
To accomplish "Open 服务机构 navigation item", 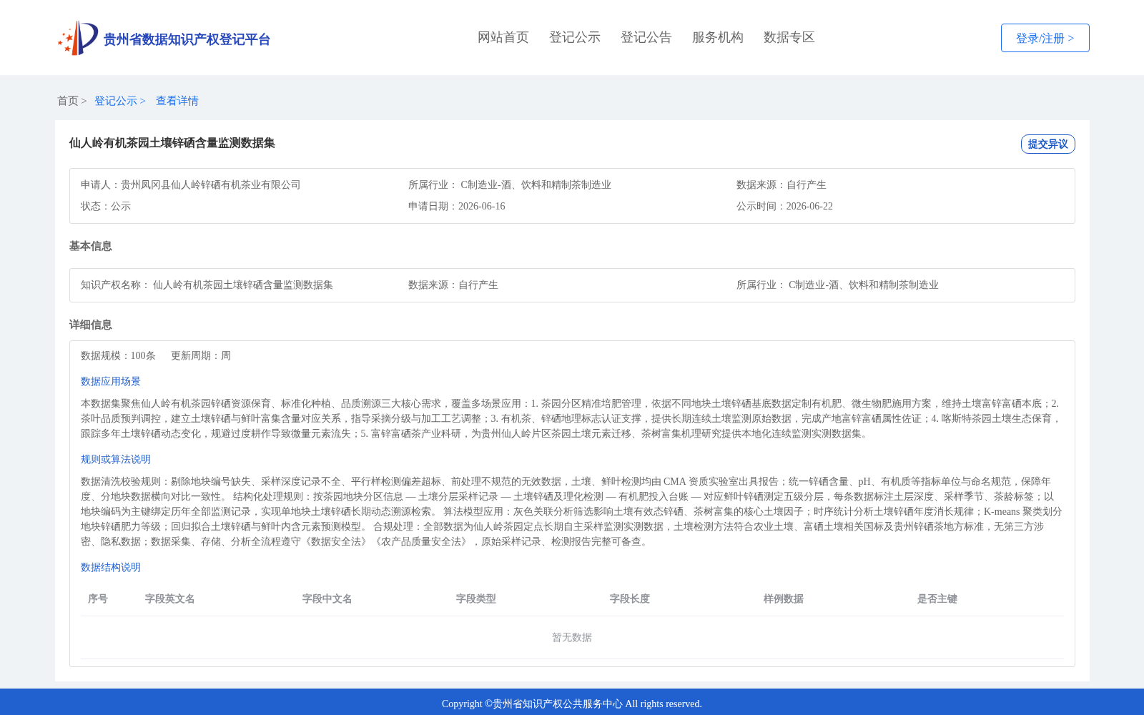I will point(718,37).
